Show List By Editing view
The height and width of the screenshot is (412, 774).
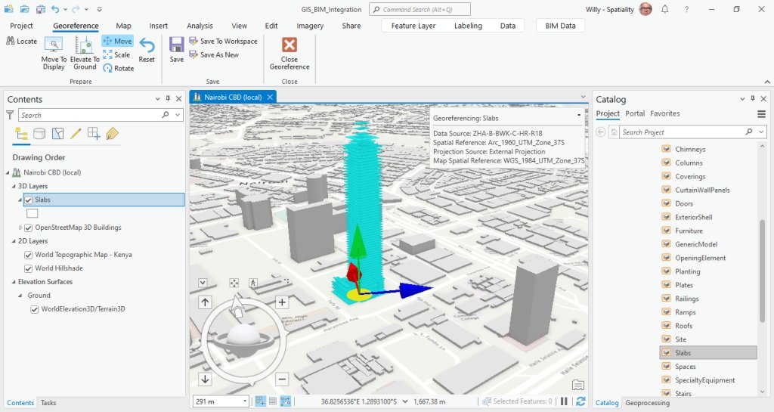[x=76, y=134]
